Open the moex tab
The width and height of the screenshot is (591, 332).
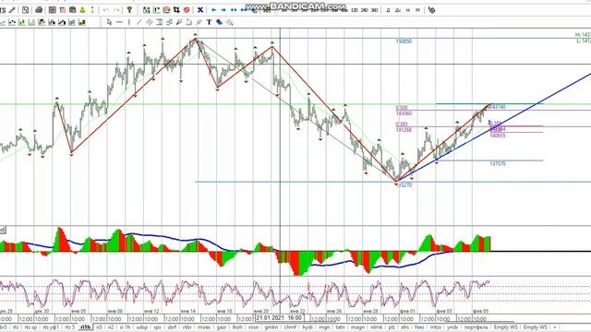click(204, 327)
